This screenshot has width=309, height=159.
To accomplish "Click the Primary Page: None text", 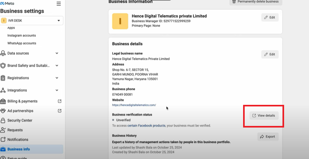I will (x=146, y=26).
